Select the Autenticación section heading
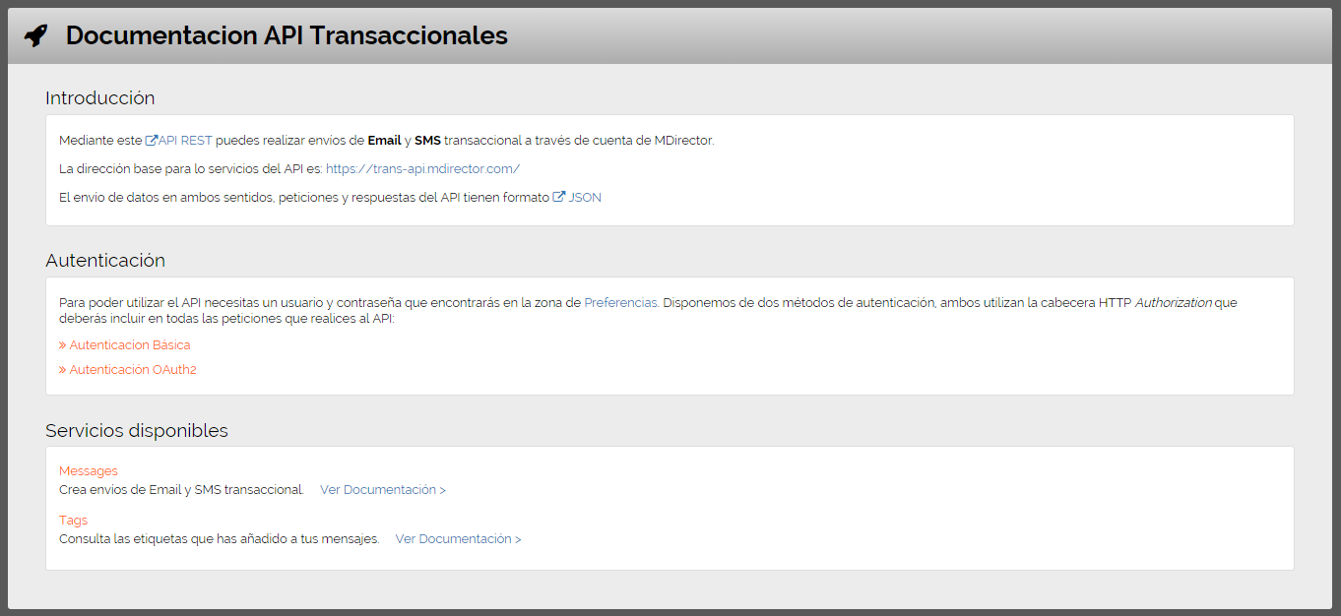1341x616 pixels. (x=105, y=261)
